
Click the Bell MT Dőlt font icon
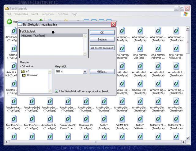tap(122, 119)
